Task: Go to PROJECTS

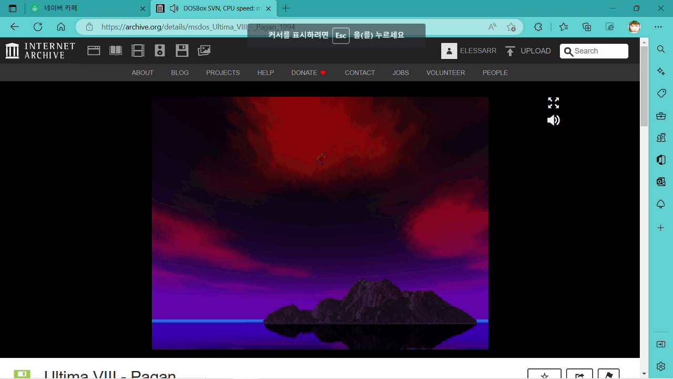Action: 223,73
